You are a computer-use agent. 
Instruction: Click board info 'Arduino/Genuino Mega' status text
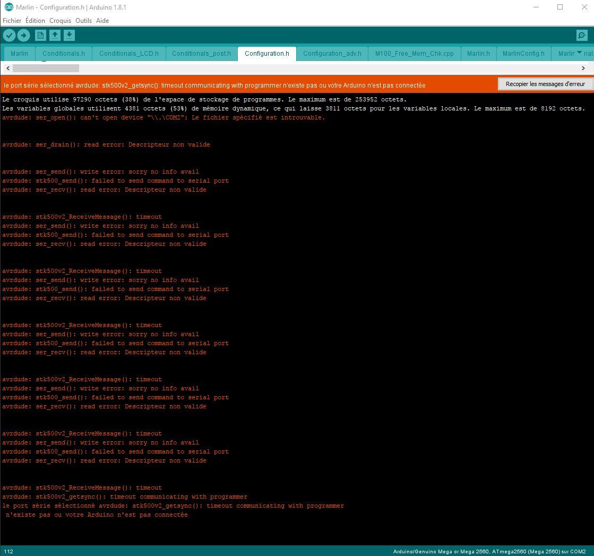point(489,551)
